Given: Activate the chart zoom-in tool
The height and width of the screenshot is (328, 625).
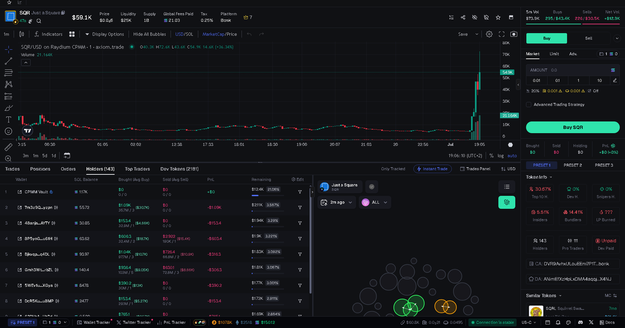Looking at the screenshot, I should coord(8,159).
